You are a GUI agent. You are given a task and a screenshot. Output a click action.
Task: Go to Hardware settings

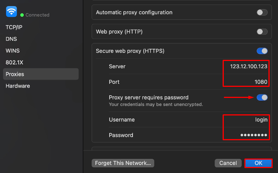tap(18, 86)
